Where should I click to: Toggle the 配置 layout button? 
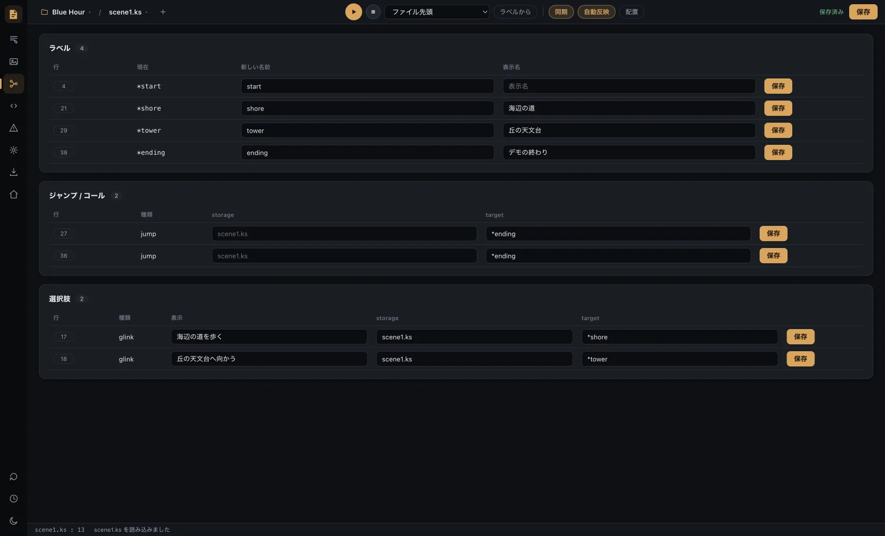point(632,12)
